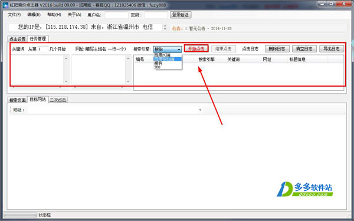354x221 pixels.
Task: Click the 状态栏 status text
Action: point(44,215)
